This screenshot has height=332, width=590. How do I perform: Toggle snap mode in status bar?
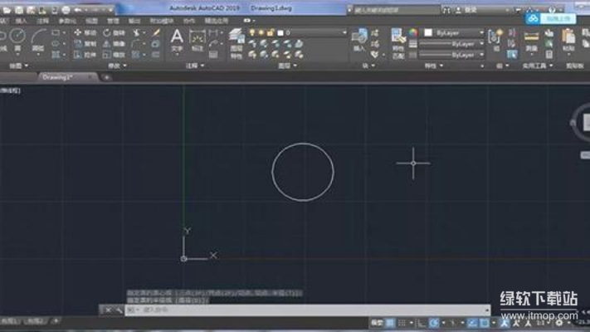(402, 323)
